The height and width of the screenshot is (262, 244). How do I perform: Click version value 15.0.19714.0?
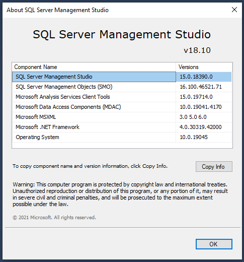(196, 97)
